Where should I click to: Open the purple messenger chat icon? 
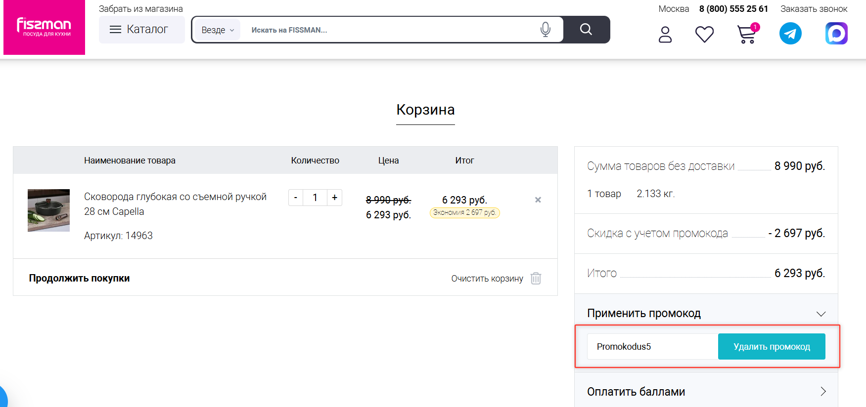836,34
